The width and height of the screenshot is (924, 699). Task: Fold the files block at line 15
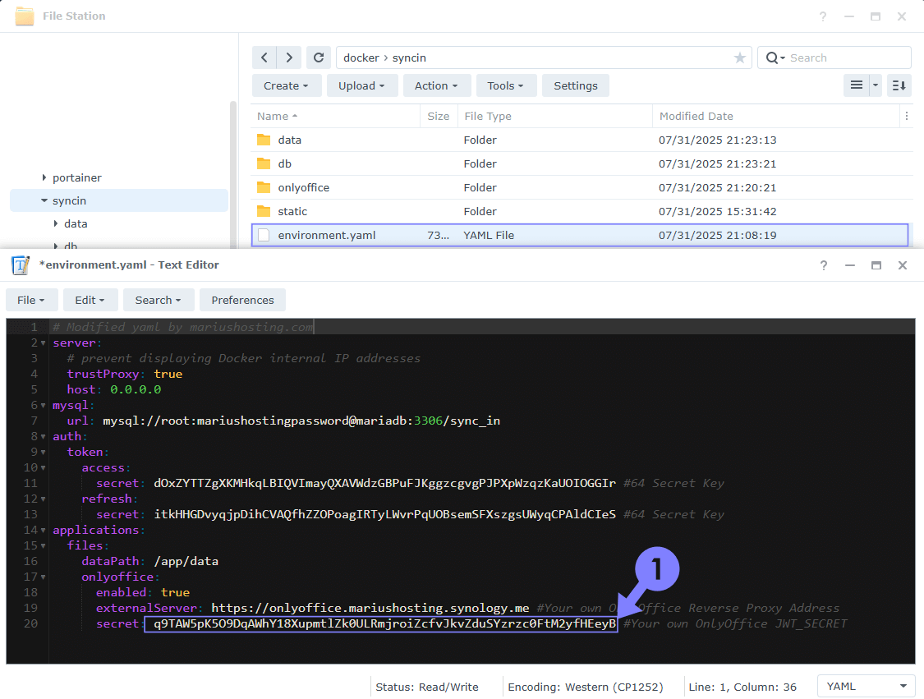coord(43,545)
